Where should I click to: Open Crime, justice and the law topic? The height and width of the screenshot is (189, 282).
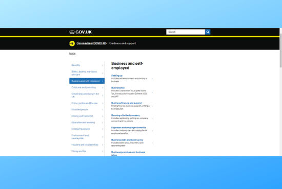[x=85, y=103]
